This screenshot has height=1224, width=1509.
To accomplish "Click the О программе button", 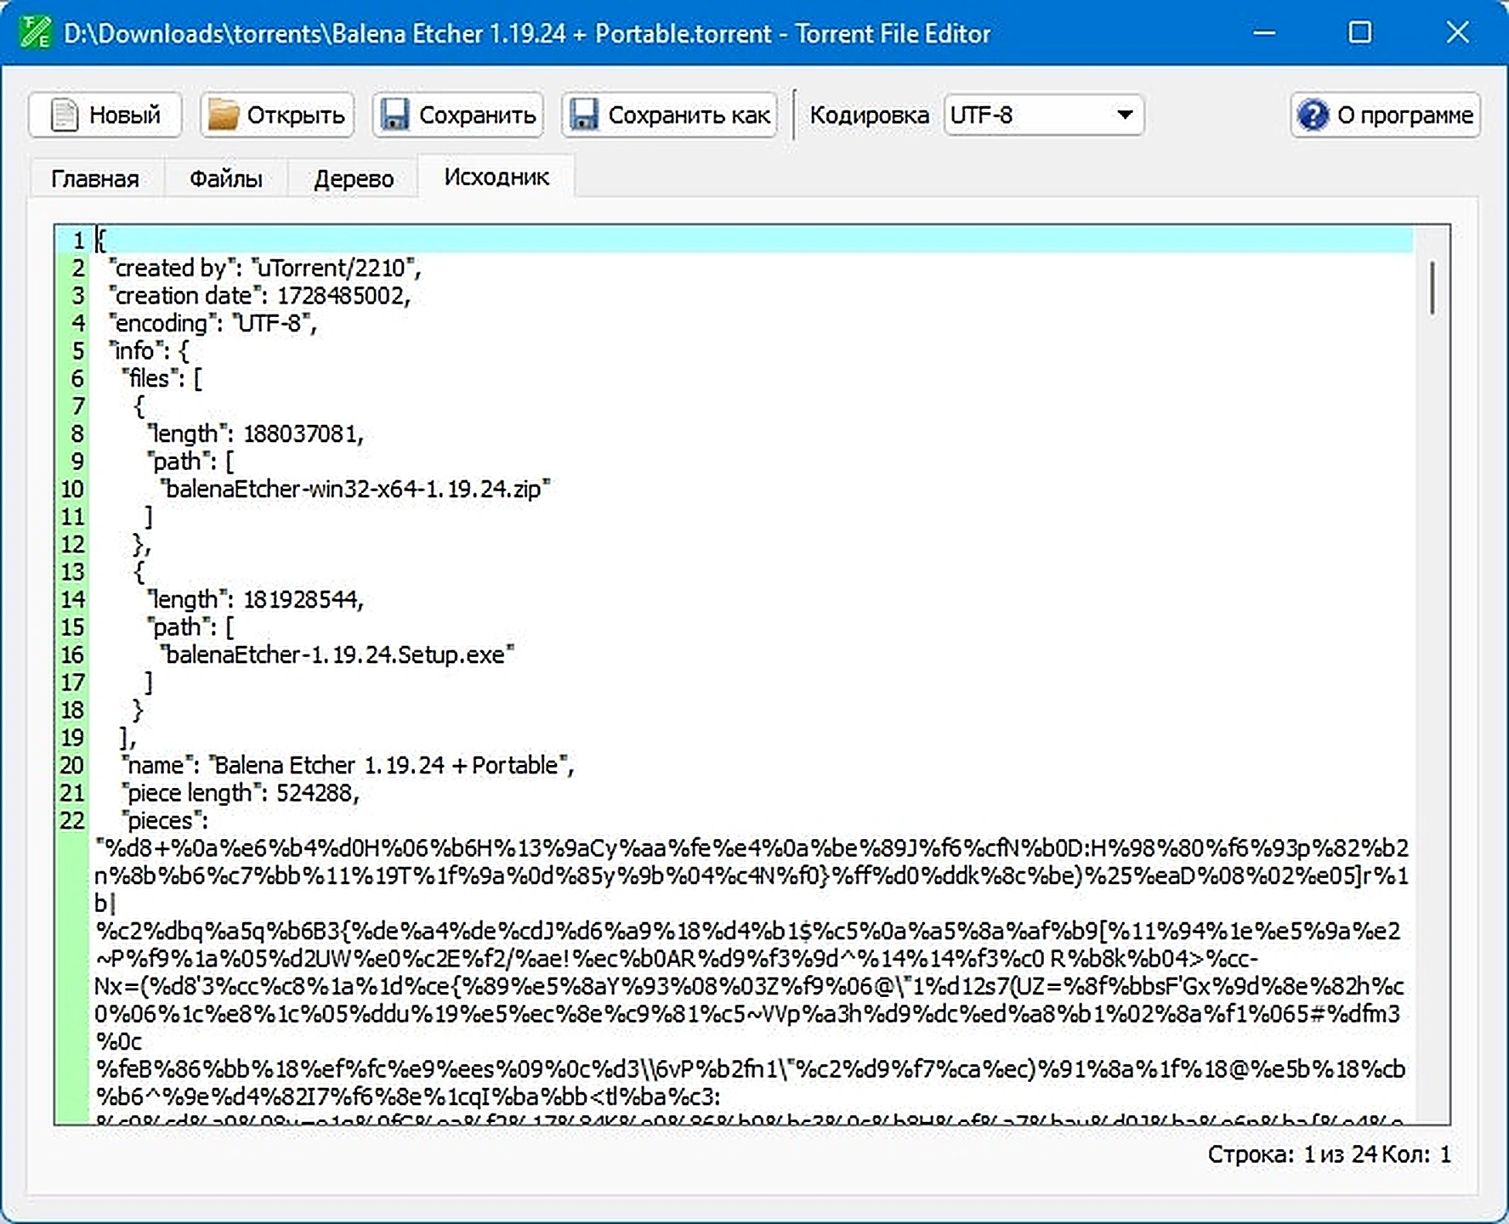I will (x=1386, y=115).
